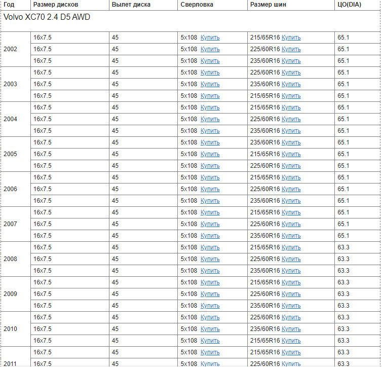Follow Купить link beside 215/65R16 for 2005
382x367 pixels.
(291, 154)
